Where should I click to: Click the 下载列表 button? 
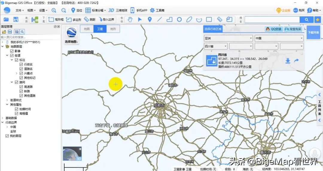pyautogui.click(x=313, y=32)
